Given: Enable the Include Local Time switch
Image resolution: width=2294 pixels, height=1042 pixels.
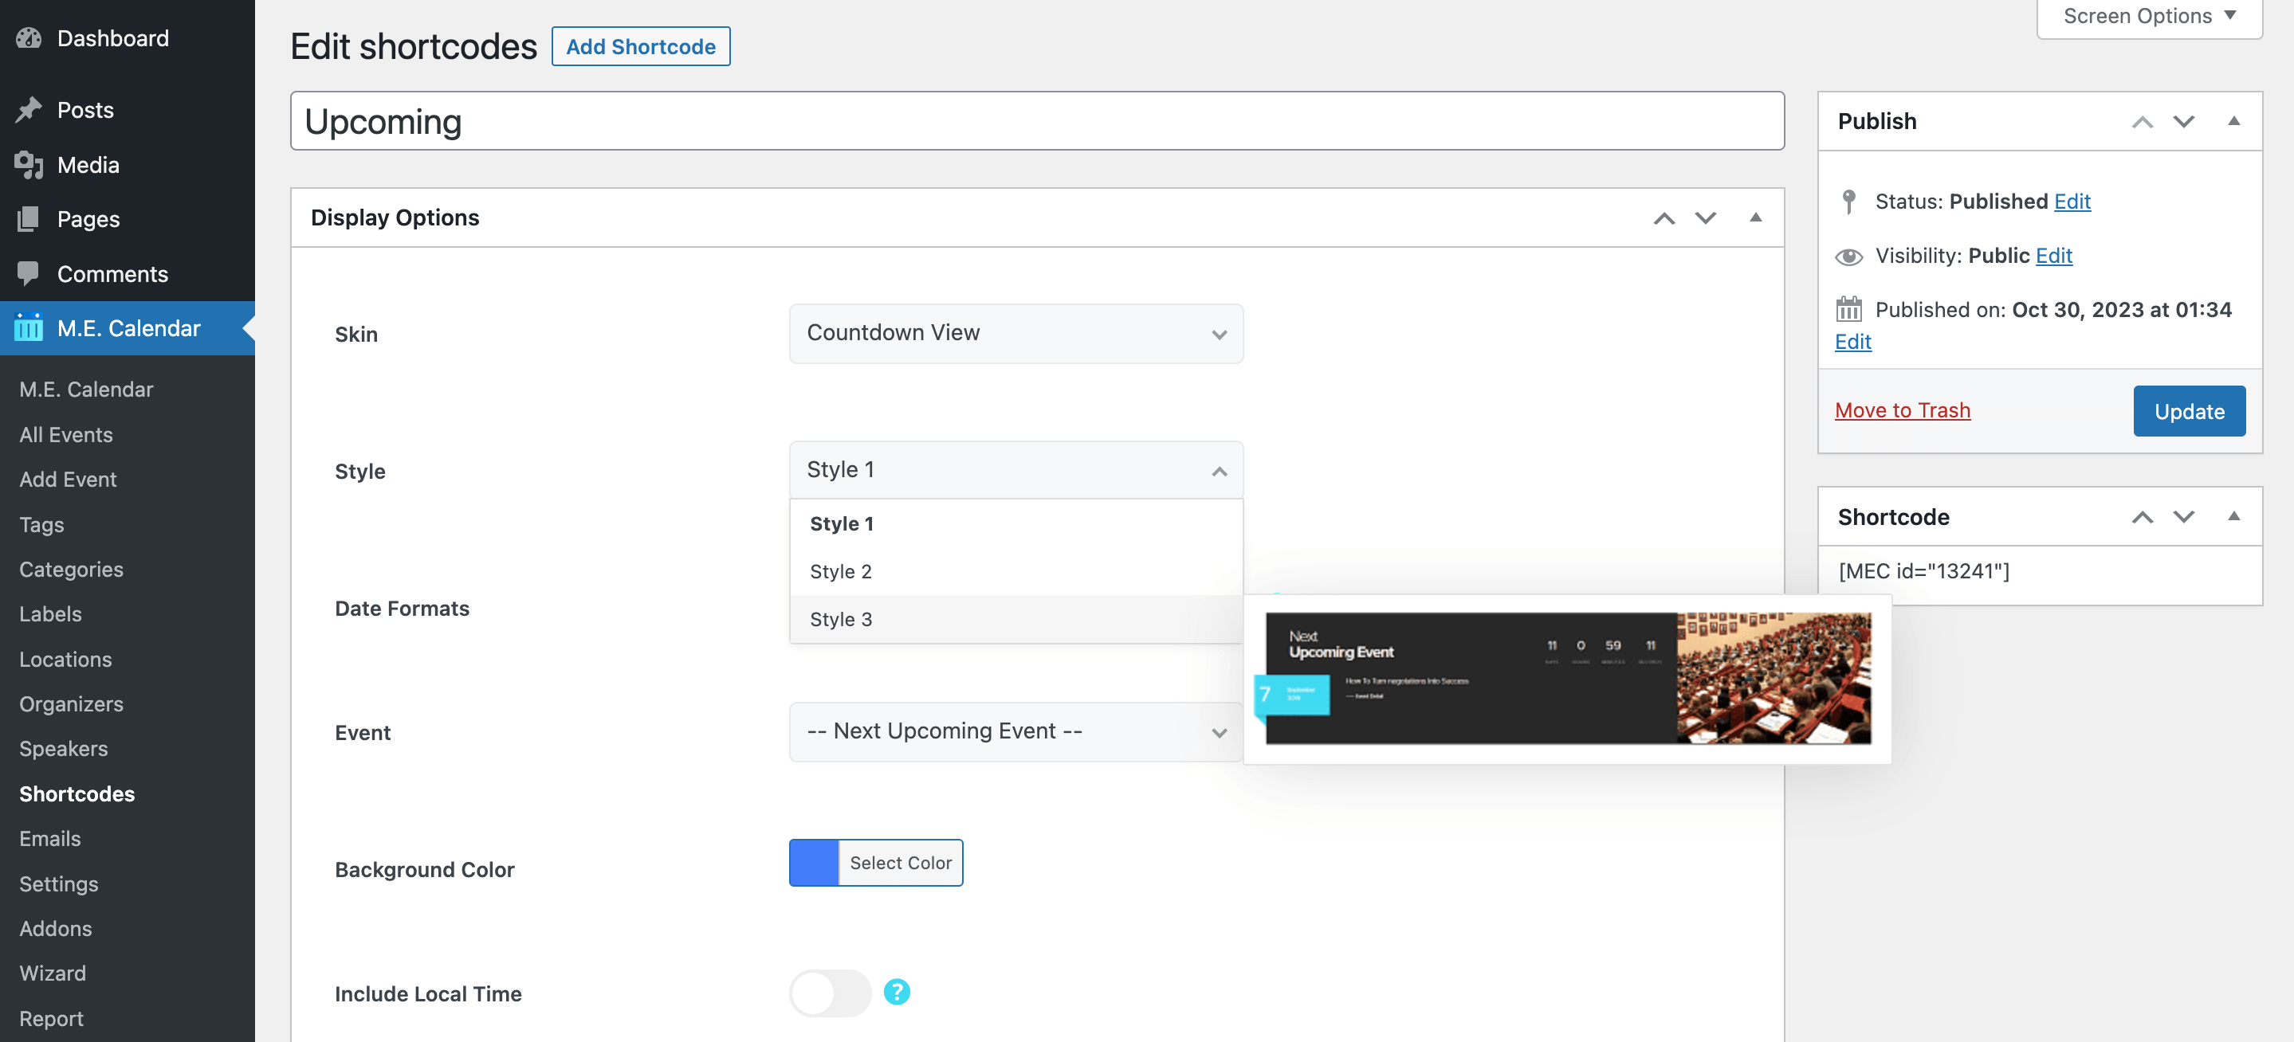Looking at the screenshot, I should pos(829,992).
